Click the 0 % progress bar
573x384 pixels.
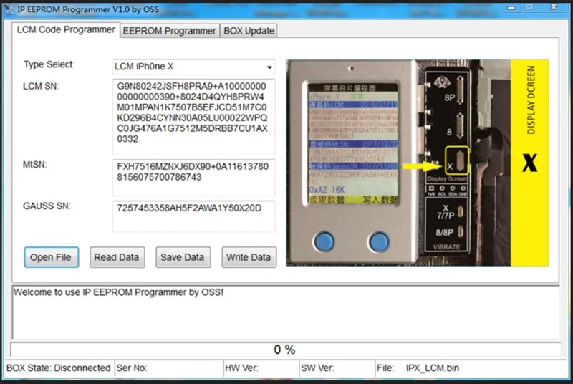click(x=285, y=350)
